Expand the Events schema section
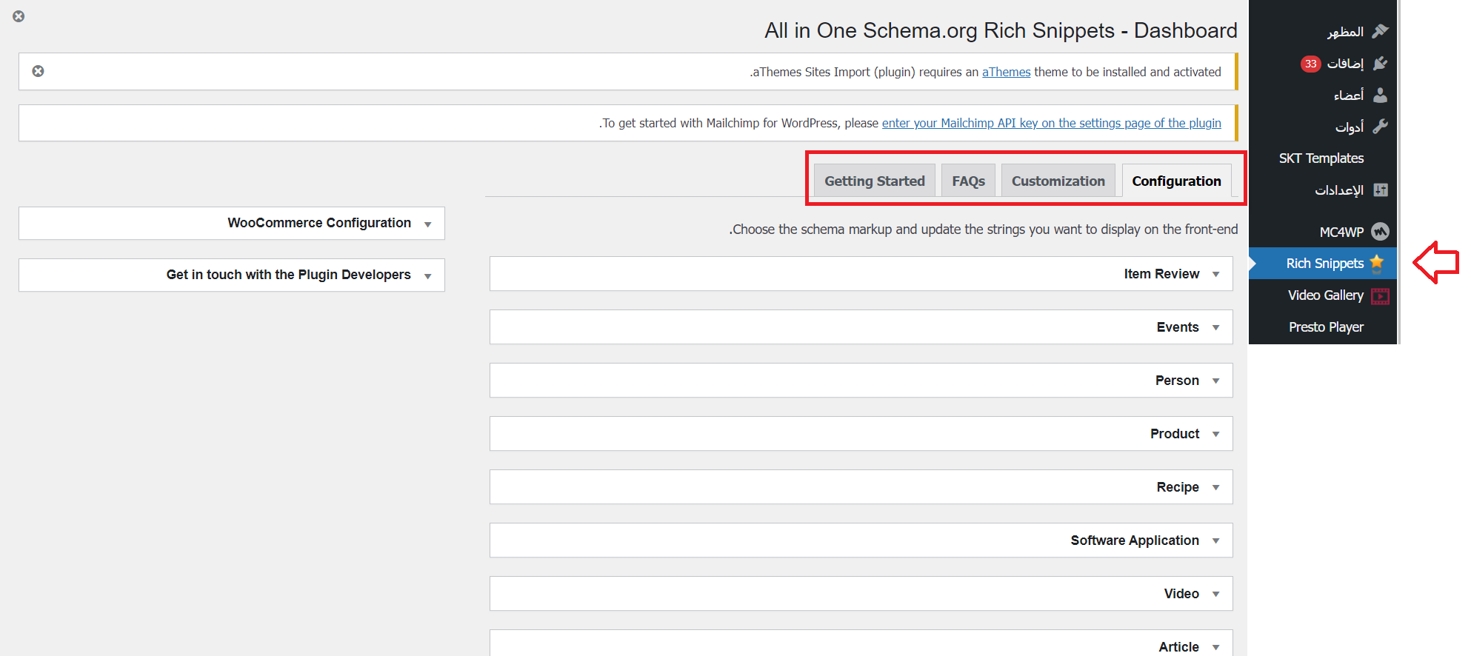1471x656 pixels. click(1215, 328)
